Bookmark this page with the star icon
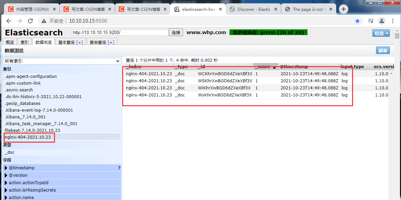This screenshot has height=200, width=401. tap(357, 21)
